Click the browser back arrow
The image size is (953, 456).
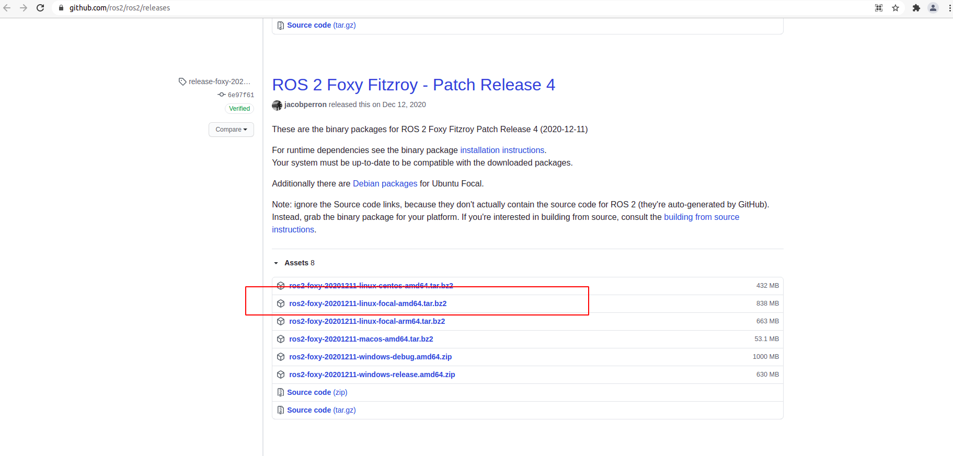point(7,8)
